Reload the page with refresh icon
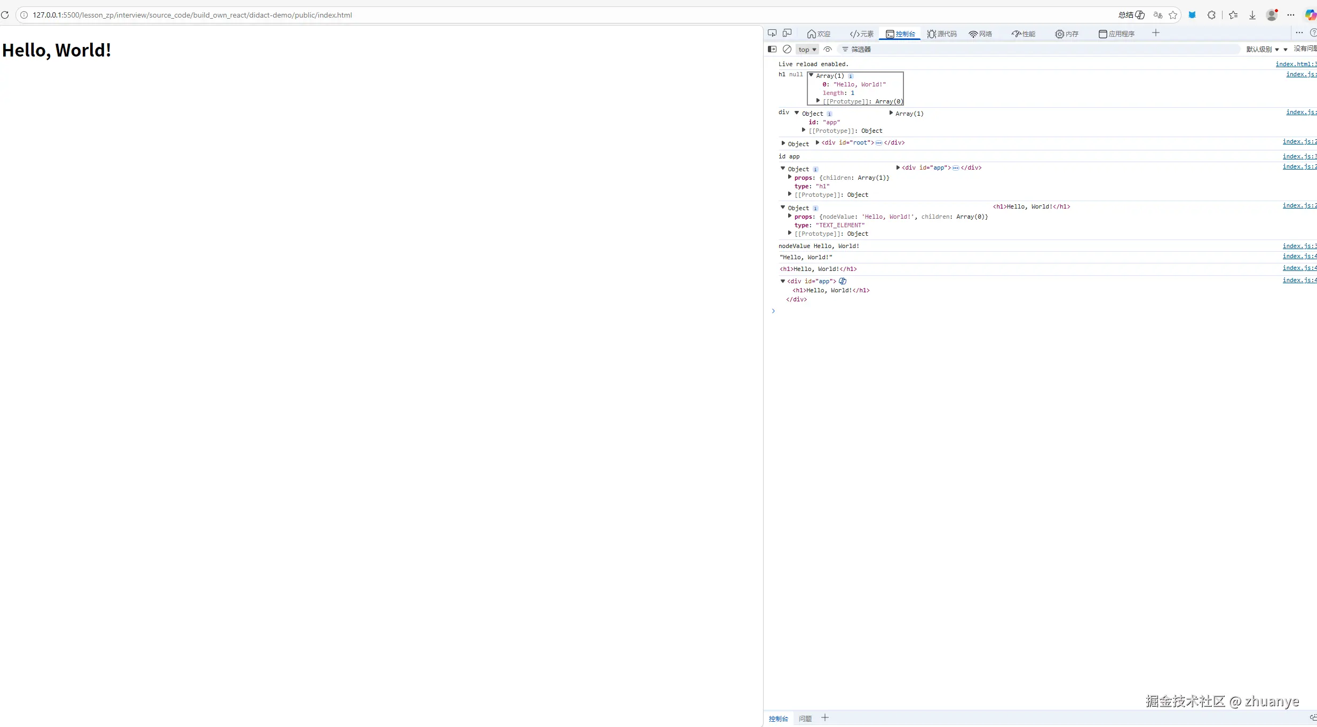Image resolution: width=1317 pixels, height=727 pixels. pos(5,15)
